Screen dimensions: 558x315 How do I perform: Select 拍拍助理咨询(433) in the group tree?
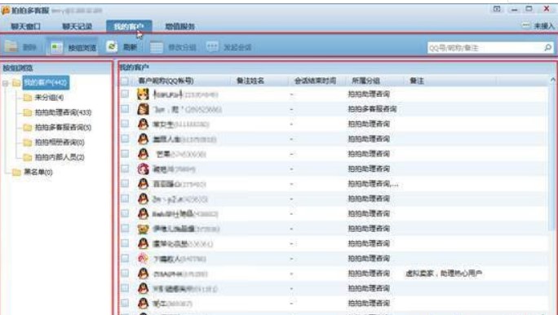click(x=63, y=112)
